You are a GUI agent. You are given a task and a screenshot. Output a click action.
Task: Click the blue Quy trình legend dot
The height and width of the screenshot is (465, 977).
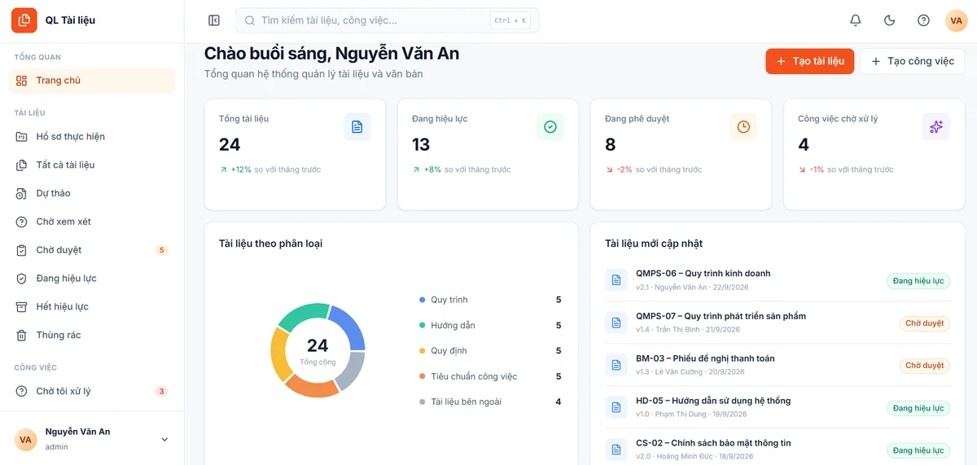pos(422,300)
